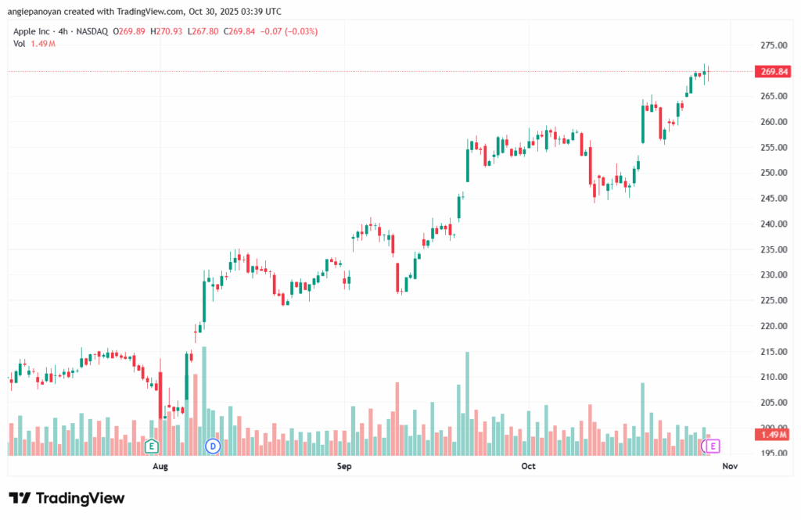Click the TradingView logo at bottom left
The image size is (801, 520).
(x=66, y=498)
